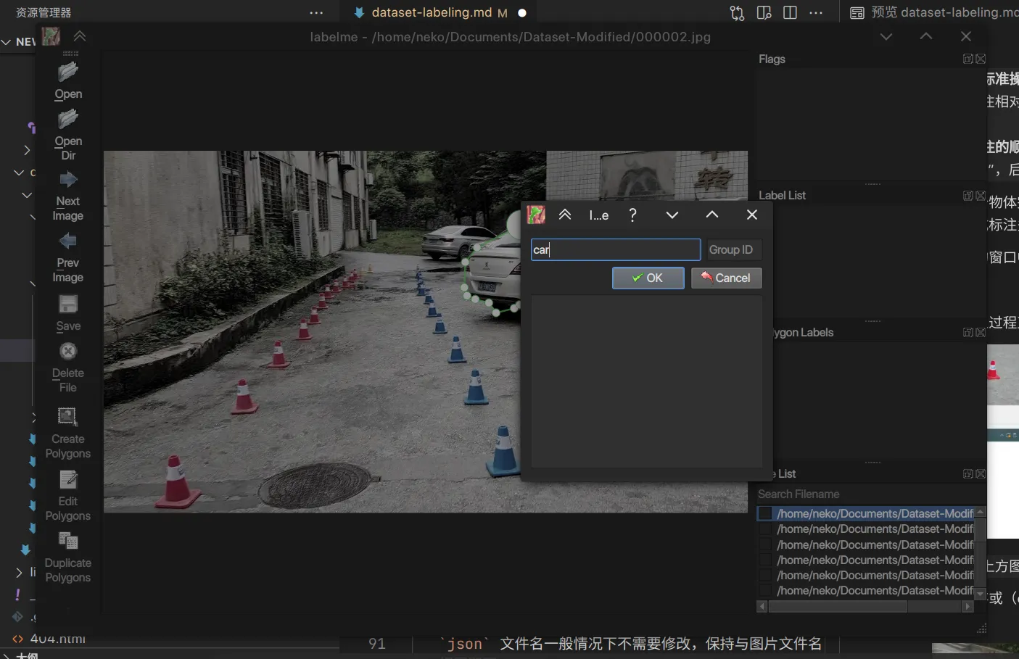Click the Delete File tool
Screen dimensions: 1019x659
(67, 351)
